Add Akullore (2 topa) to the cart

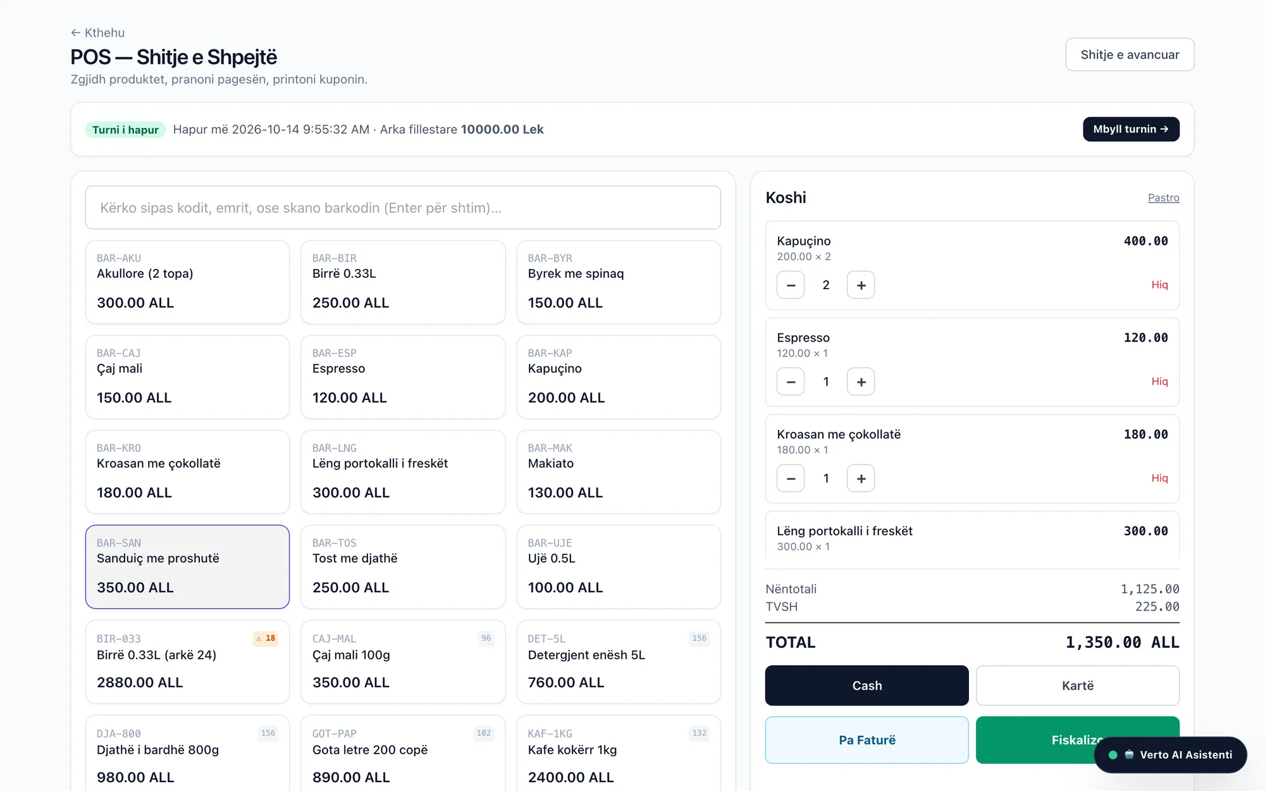tap(187, 282)
